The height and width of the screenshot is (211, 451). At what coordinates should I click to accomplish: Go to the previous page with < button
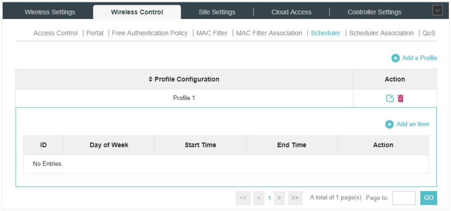(259, 198)
